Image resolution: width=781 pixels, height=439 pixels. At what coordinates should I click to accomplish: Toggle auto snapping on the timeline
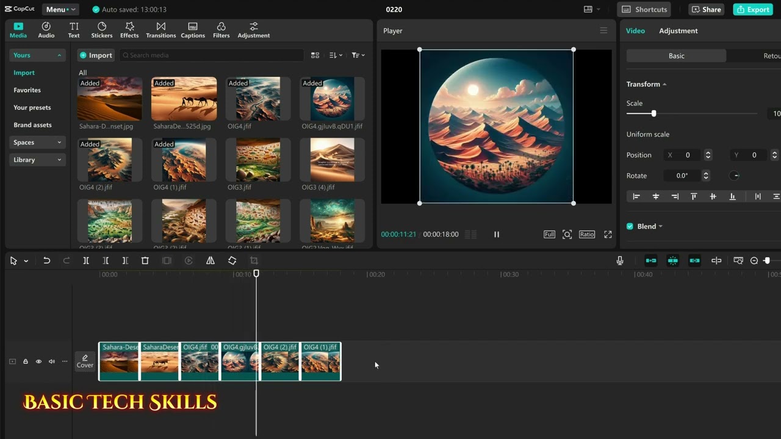click(x=673, y=260)
